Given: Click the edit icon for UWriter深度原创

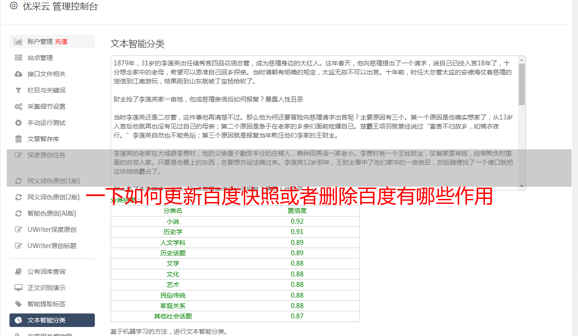Looking at the screenshot, I should (x=19, y=230).
